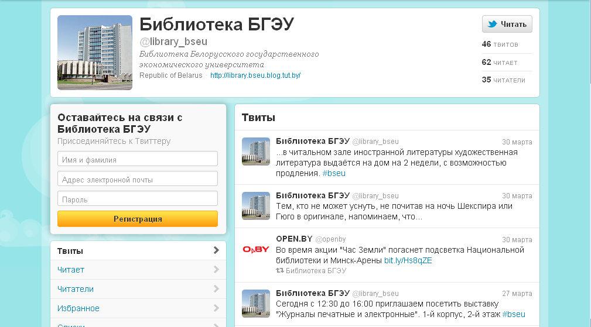Image resolution: width=591 pixels, height=327 pixels.
Task: Open the @openby handle
Action: click(x=330, y=239)
